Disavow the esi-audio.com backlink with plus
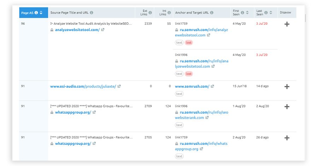Viewport: 318px width, 166px height. (x=287, y=87)
